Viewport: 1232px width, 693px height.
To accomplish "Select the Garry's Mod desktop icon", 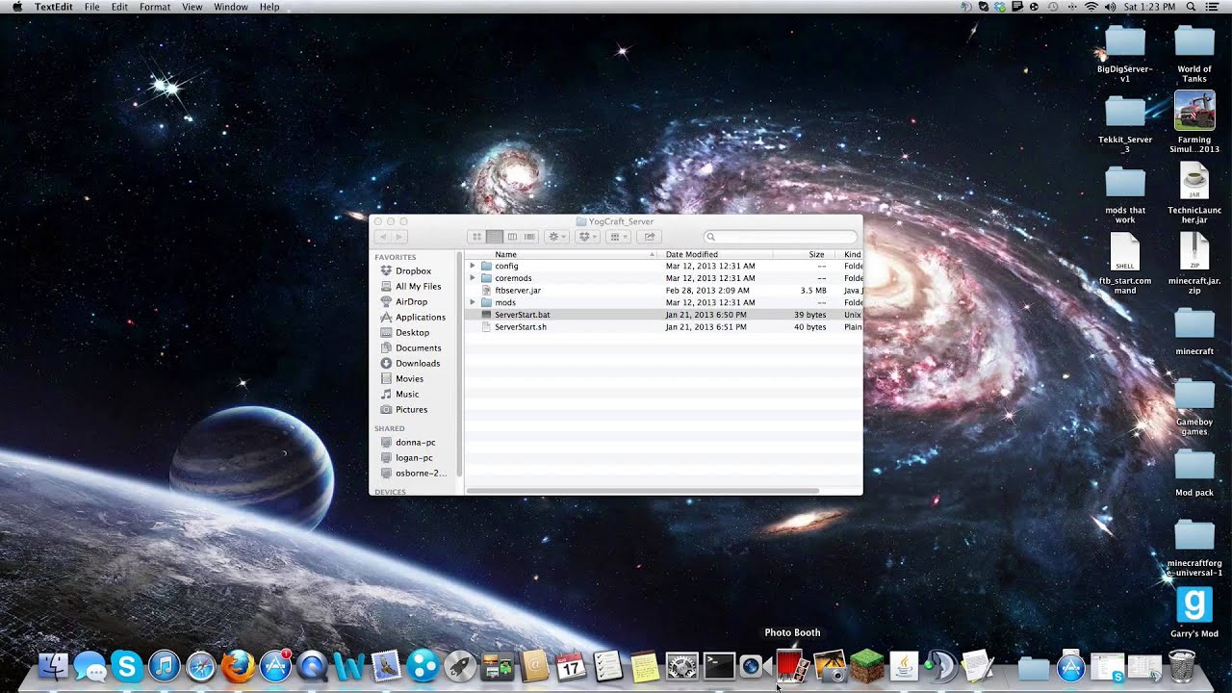I will pyautogui.click(x=1194, y=612).
